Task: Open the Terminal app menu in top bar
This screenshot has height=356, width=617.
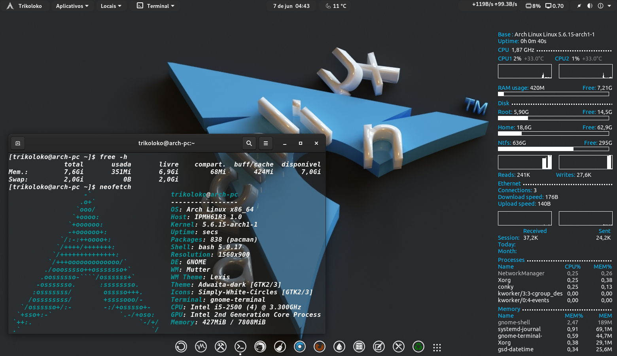Action: (x=155, y=6)
